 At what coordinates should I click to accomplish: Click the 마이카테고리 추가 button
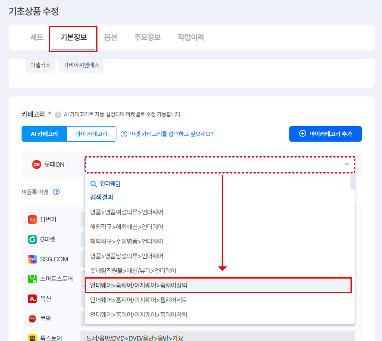pyautogui.click(x=325, y=134)
